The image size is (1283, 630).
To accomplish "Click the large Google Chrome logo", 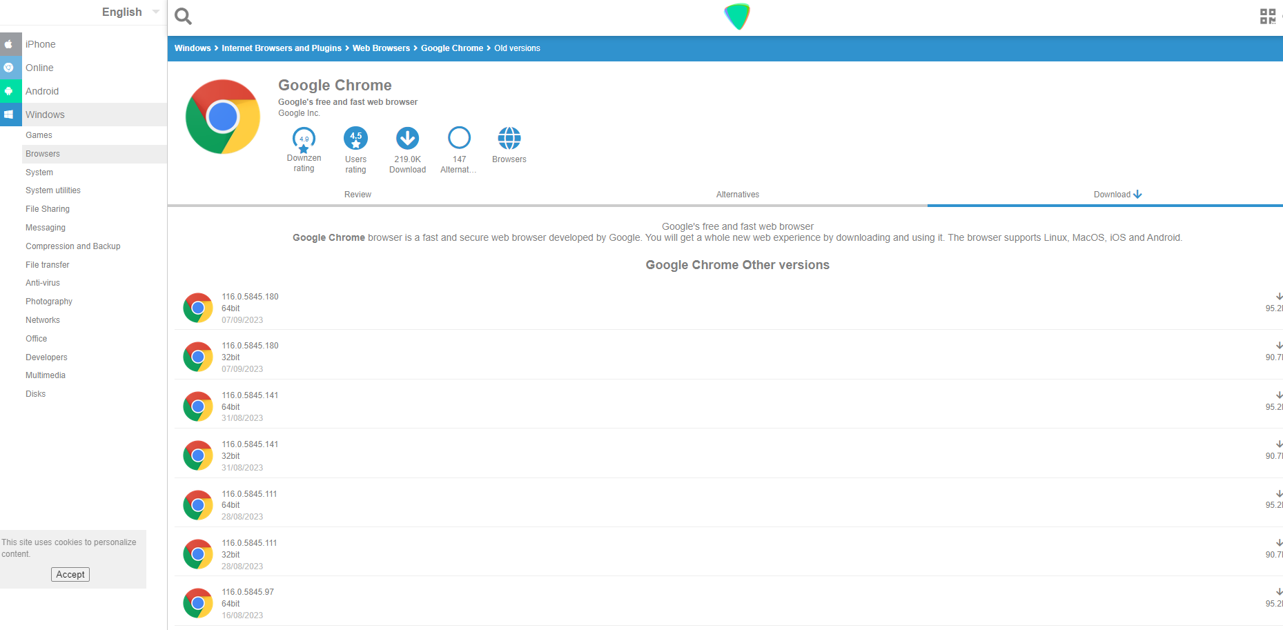I will (223, 117).
